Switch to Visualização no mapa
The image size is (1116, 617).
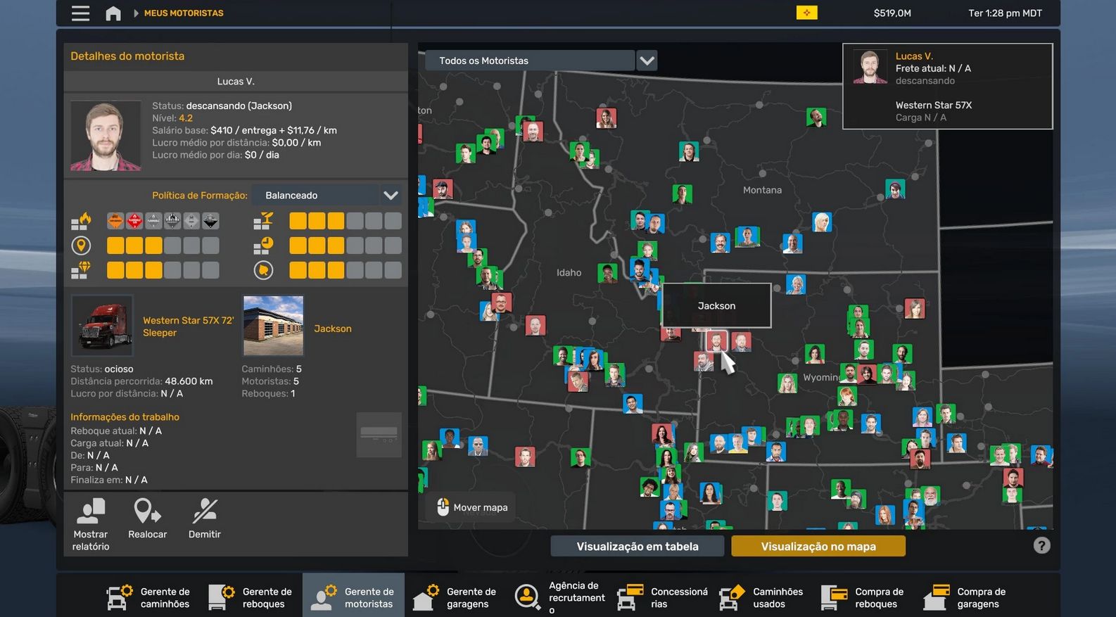click(x=818, y=547)
